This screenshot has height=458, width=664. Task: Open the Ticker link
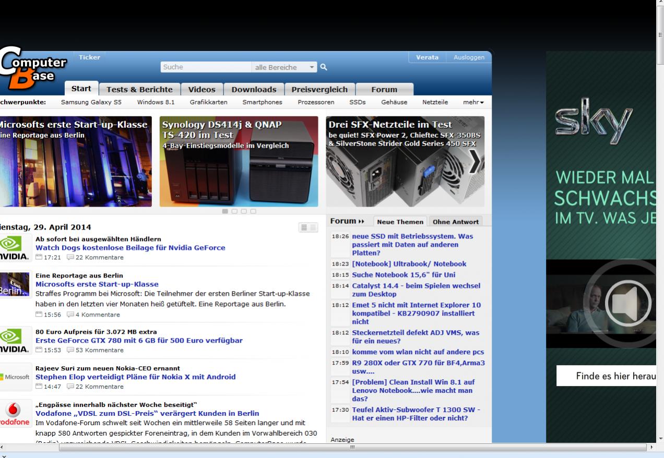click(89, 57)
